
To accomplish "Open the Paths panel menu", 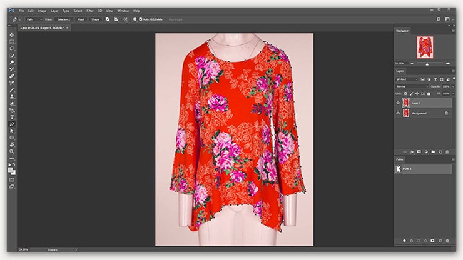I will (453, 159).
